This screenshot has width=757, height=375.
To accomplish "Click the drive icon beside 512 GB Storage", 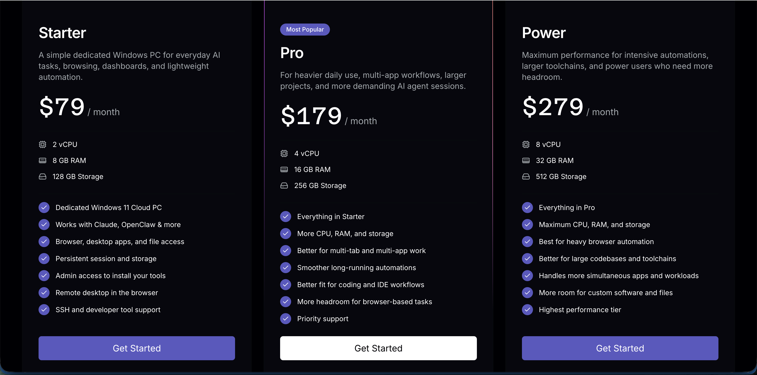I will pos(526,176).
